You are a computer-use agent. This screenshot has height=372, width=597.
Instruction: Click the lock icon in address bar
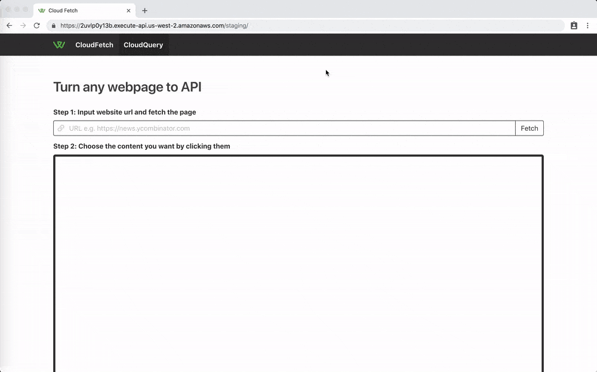click(53, 26)
